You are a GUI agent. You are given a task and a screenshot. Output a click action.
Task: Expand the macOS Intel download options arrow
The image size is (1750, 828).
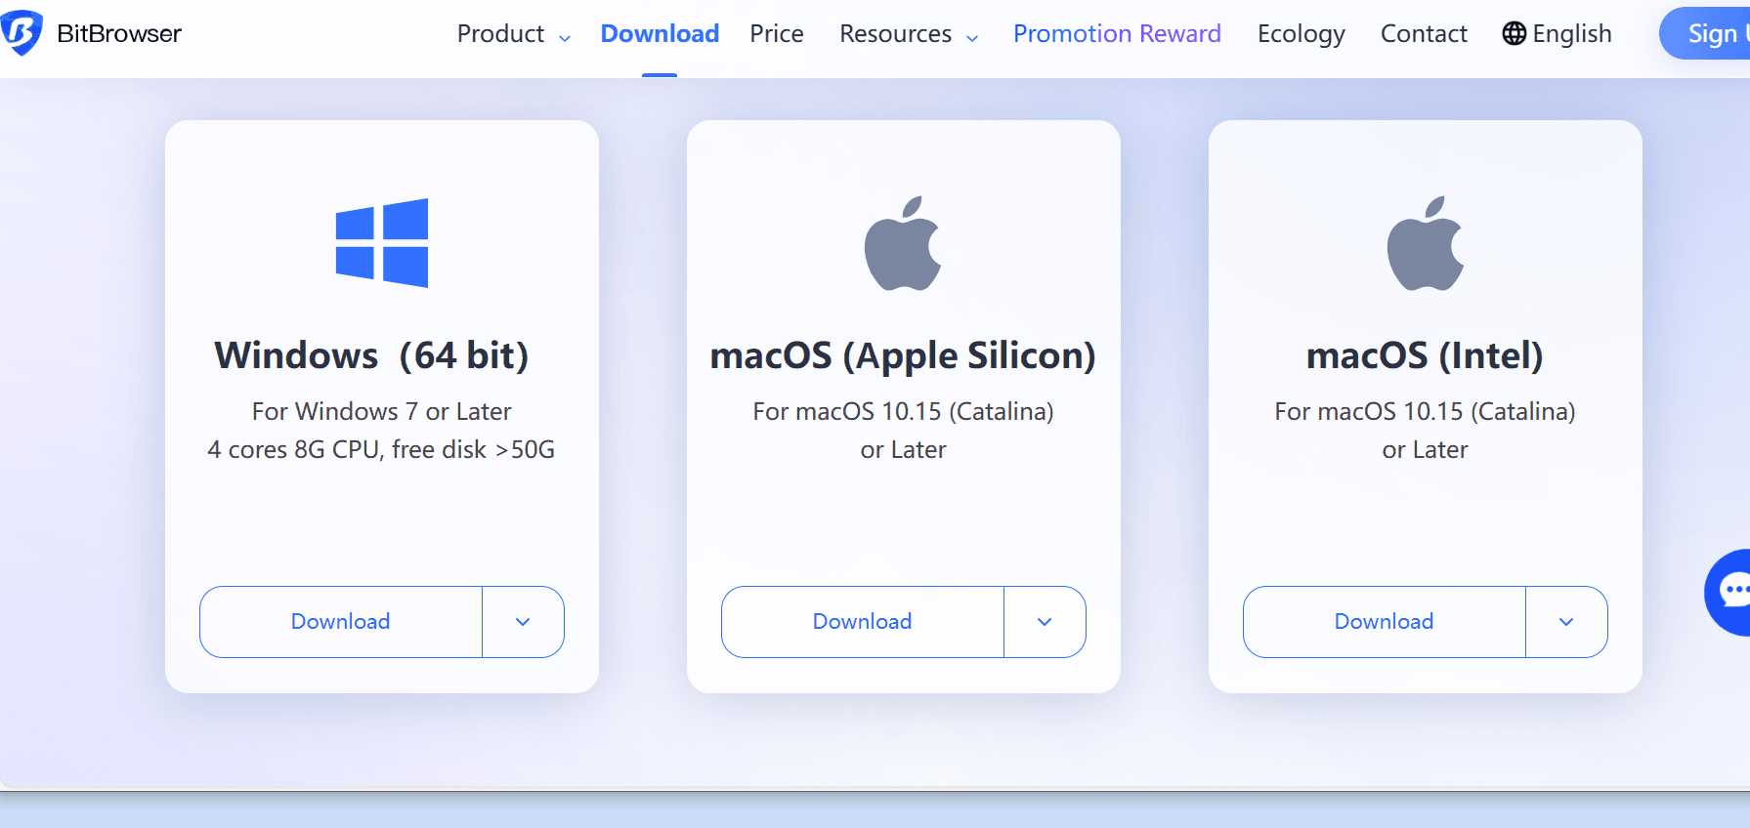[x=1566, y=622]
